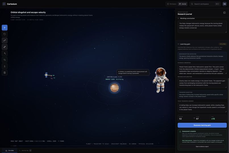Start the simulation with the play button
This screenshot has width=229, height=153.
(x=5, y=28)
